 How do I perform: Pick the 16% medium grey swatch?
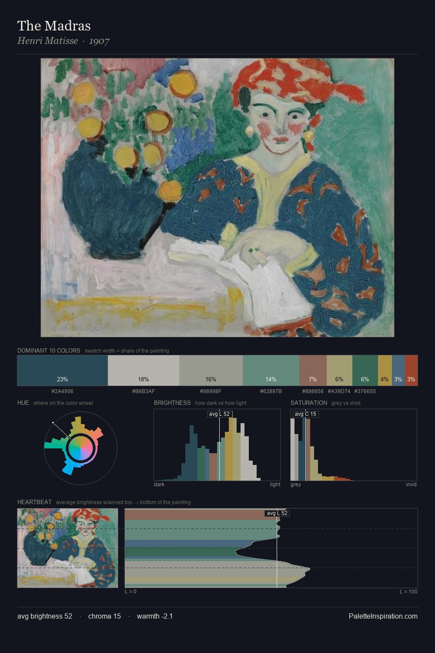[x=211, y=370]
